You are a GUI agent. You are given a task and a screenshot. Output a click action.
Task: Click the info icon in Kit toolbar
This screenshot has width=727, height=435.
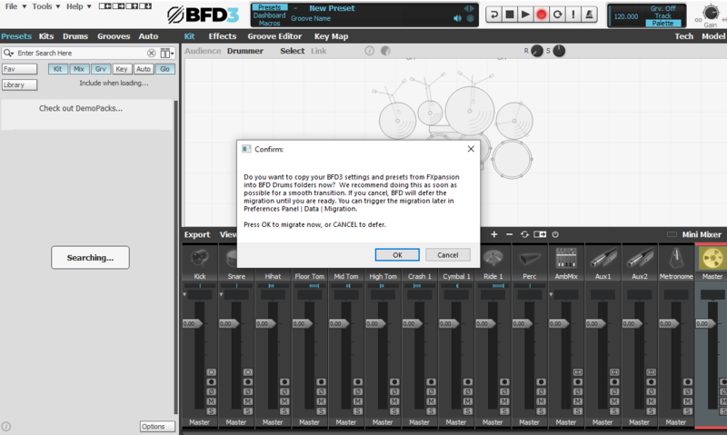(370, 51)
